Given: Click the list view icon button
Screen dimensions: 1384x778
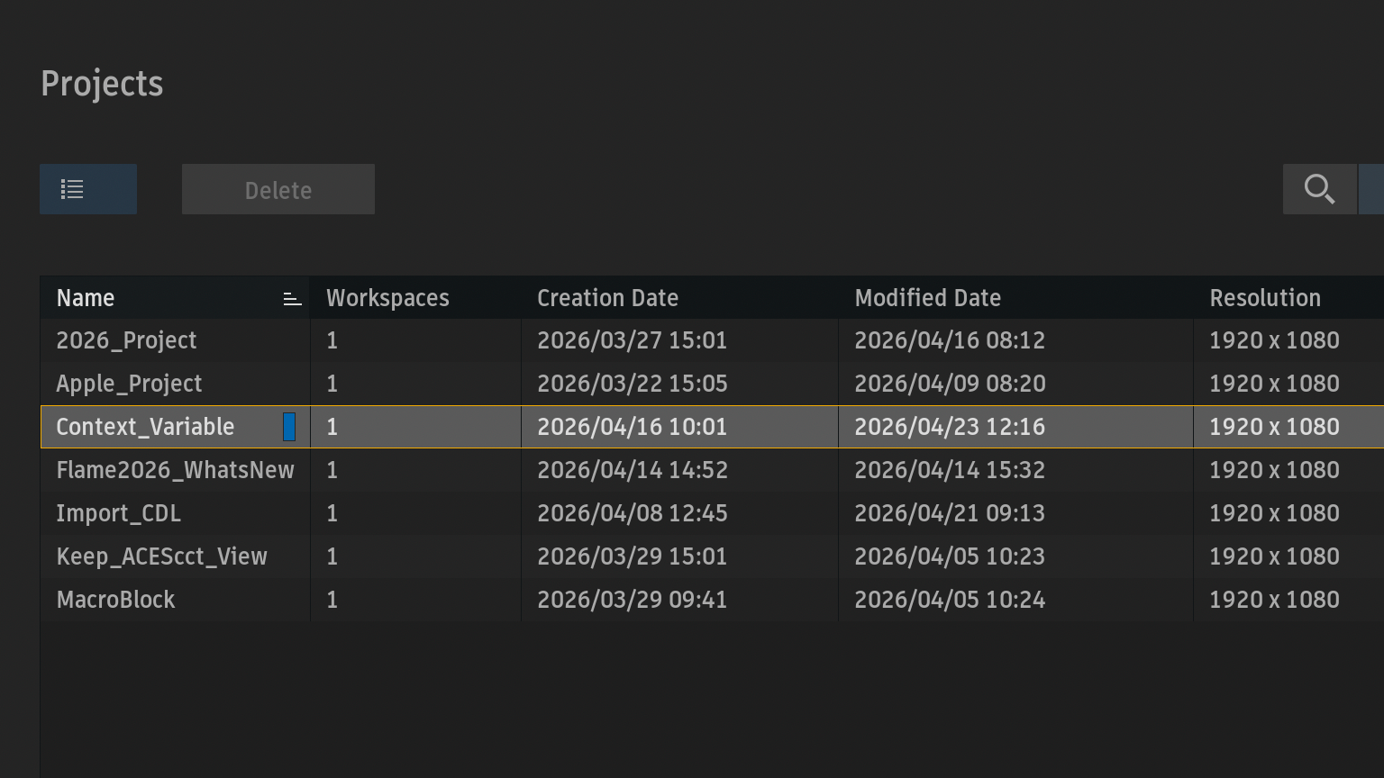Looking at the screenshot, I should pos(87,189).
